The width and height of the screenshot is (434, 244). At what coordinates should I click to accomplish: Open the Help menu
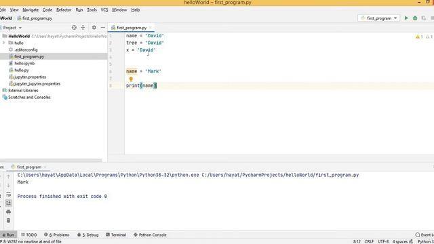point(136,10)
